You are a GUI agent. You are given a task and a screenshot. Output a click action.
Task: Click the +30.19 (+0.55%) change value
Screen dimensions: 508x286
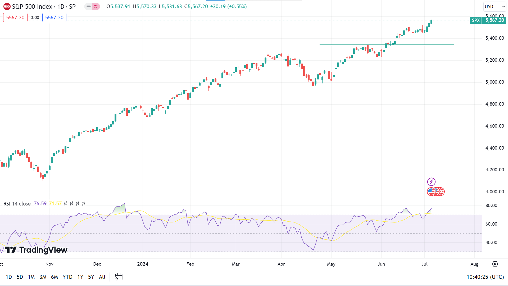(228, 6)
